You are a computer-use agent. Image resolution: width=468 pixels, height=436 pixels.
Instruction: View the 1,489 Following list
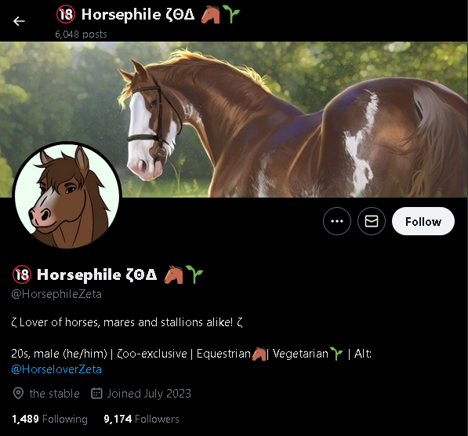50,419
